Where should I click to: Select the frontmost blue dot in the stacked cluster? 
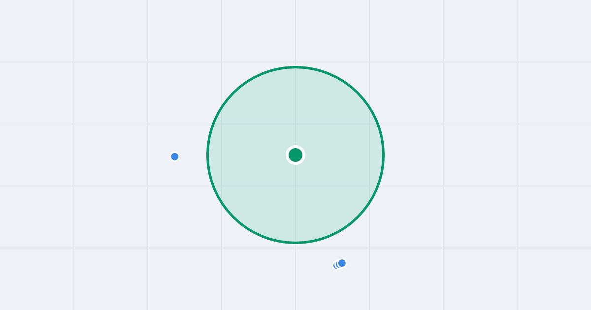[342, 263]
